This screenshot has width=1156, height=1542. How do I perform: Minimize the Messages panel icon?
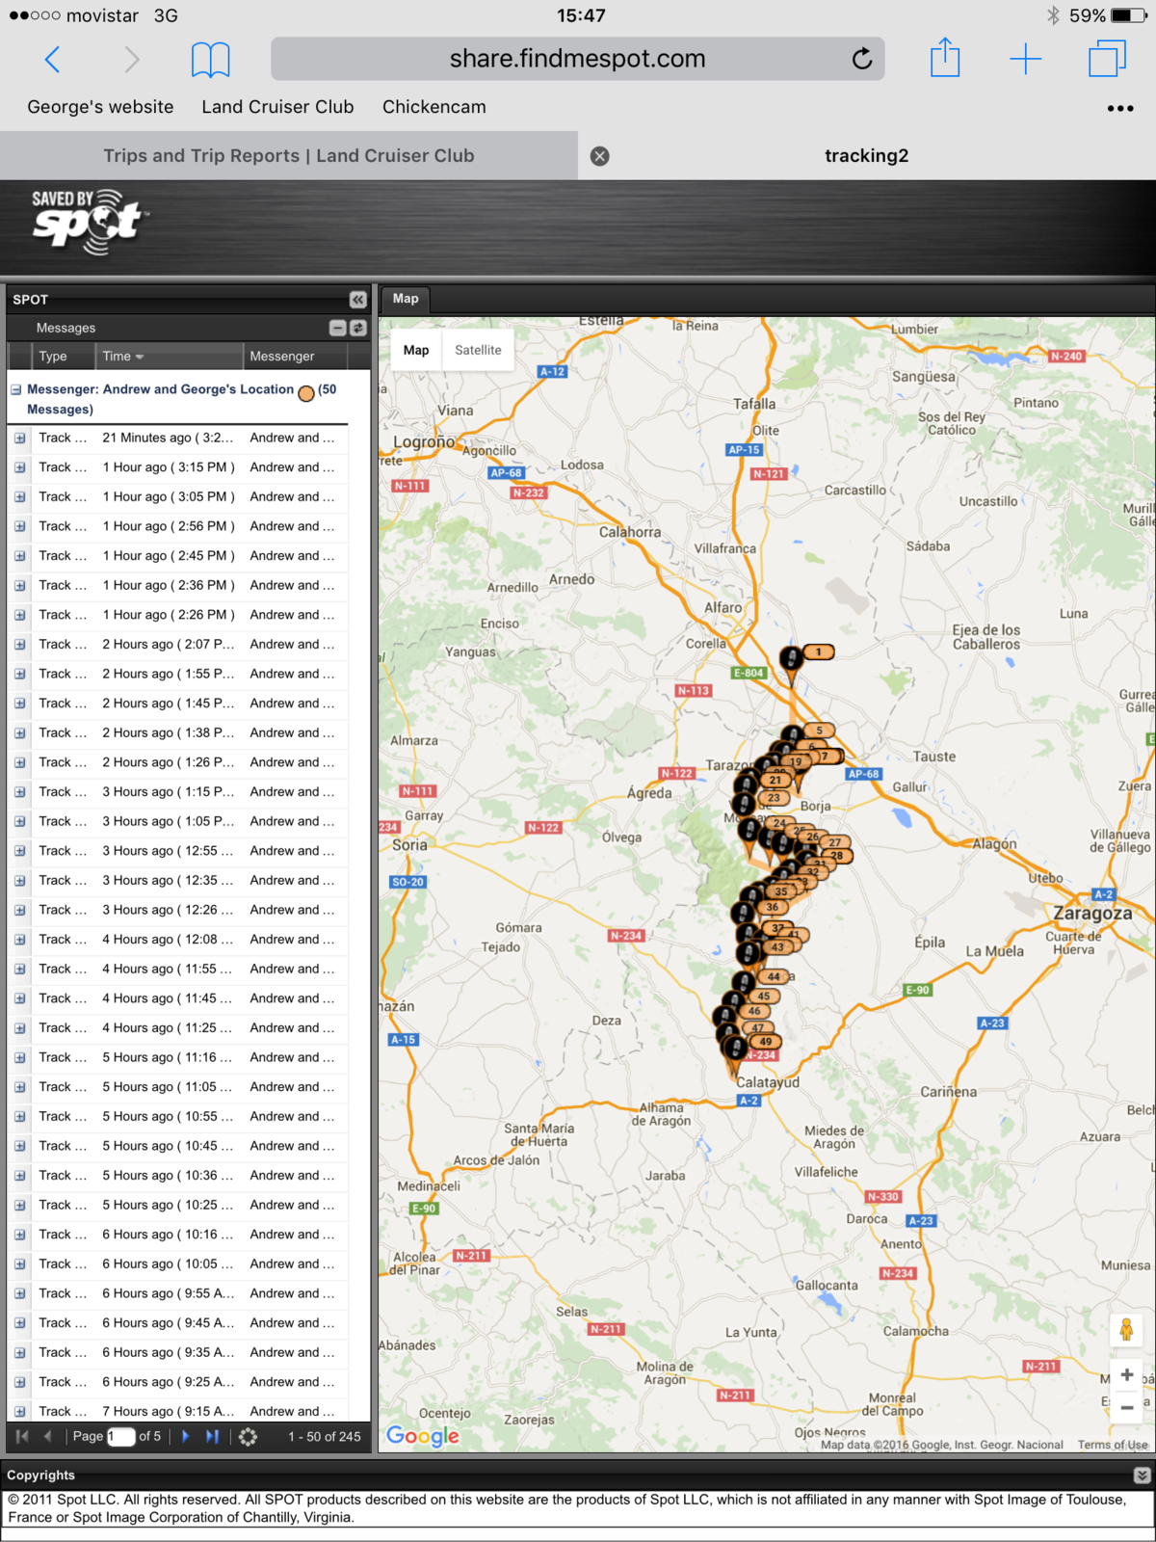point(337,328)
